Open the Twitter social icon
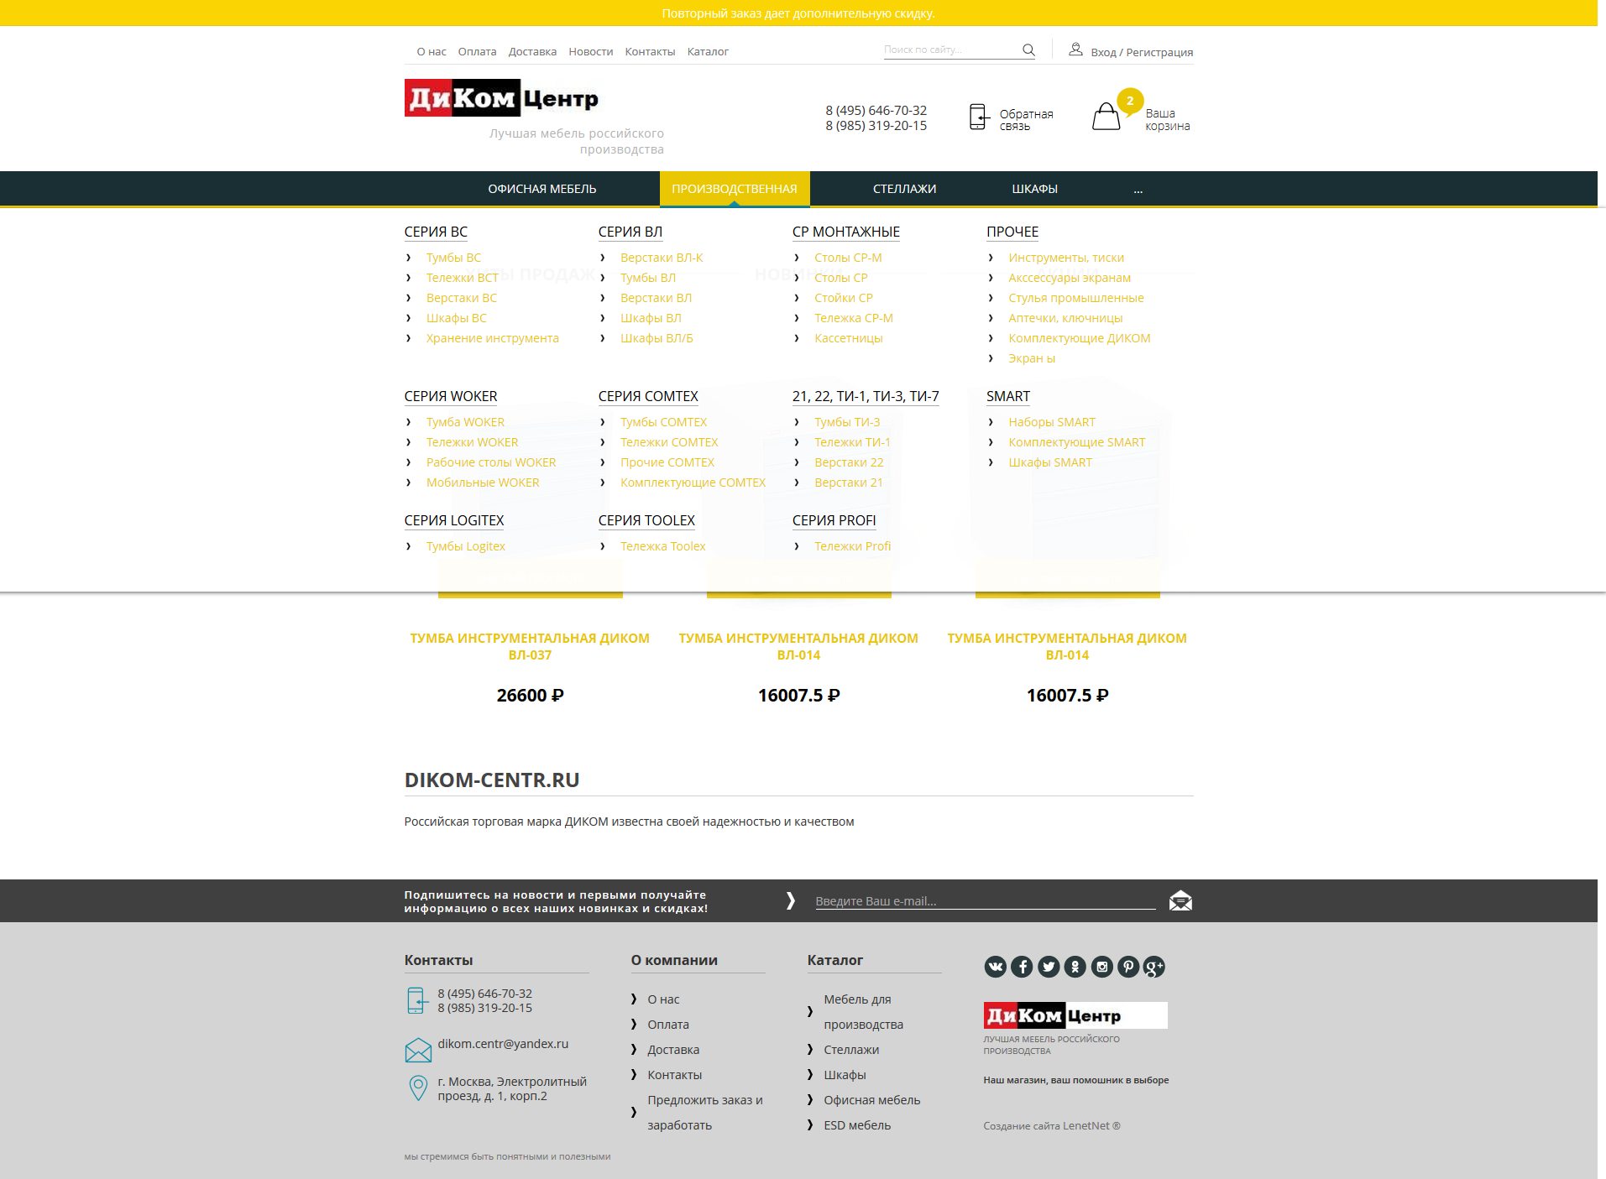The height and width of the screenshot is (1179, 1606). (x=1049, y=967)
